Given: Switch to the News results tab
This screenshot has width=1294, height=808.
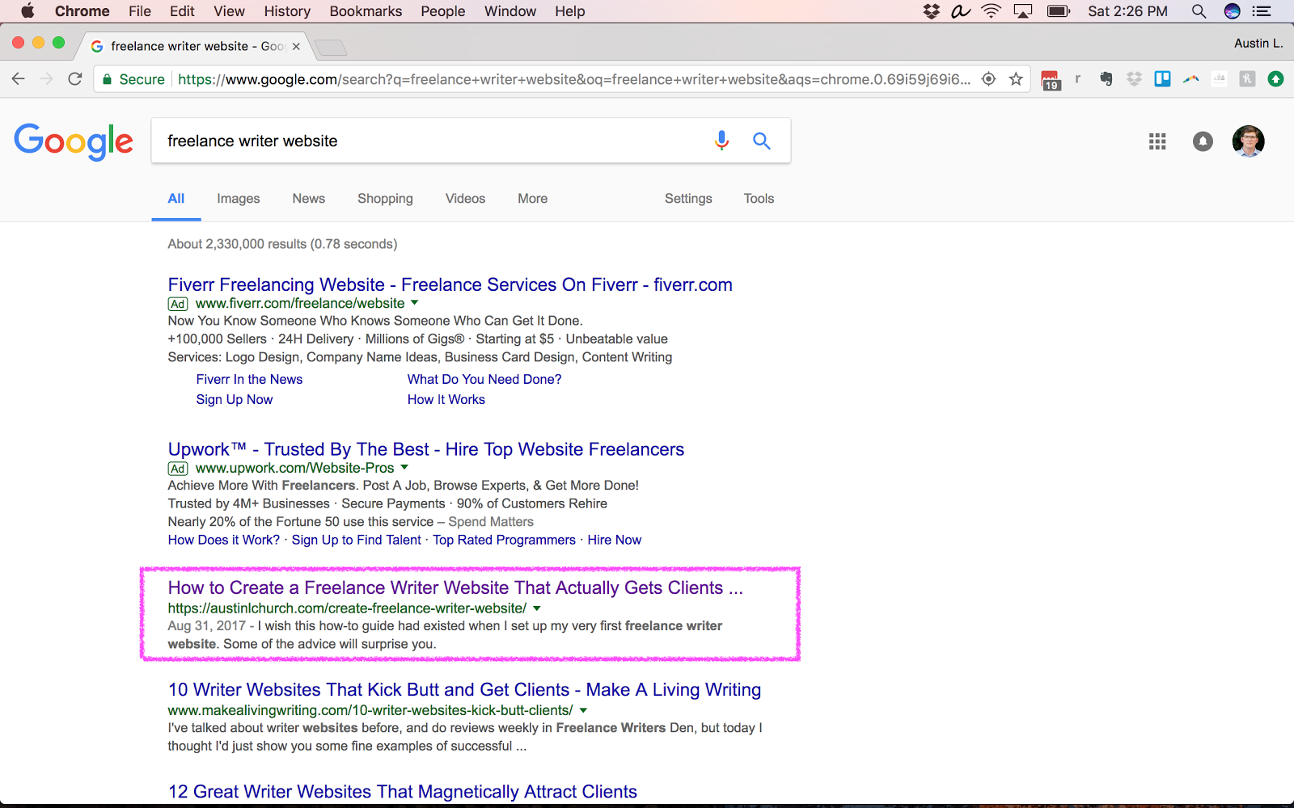Looking at the screenshot, I should tap(309, 198).
